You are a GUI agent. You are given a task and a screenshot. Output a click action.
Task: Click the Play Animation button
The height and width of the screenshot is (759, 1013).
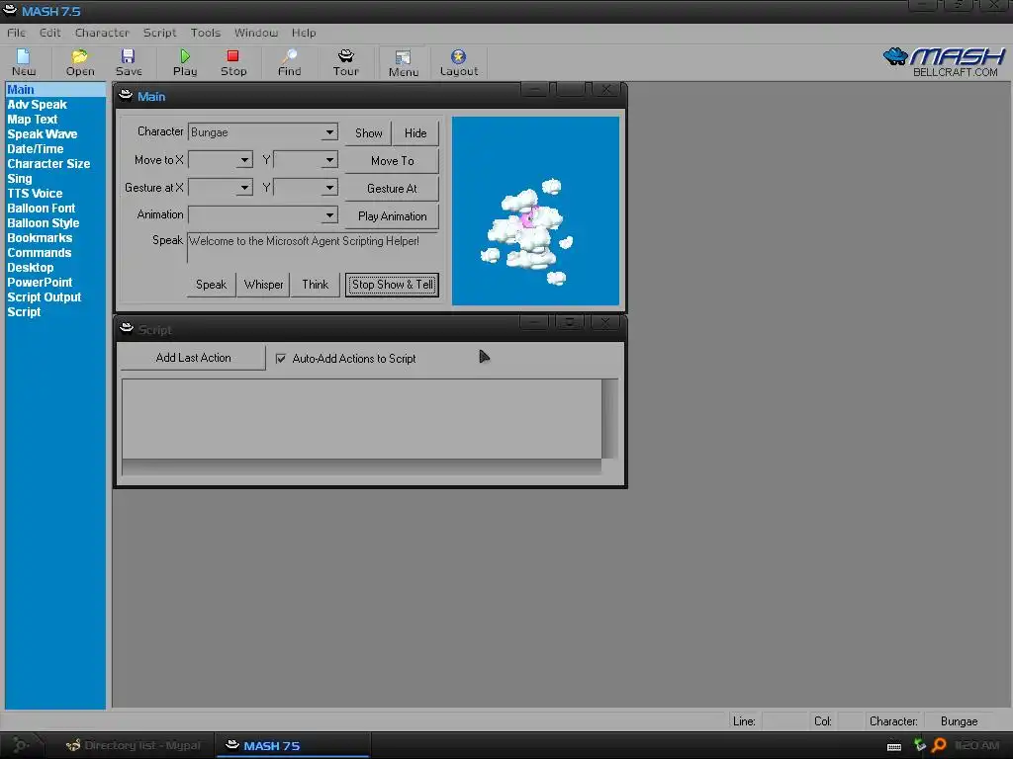click(392, 216)
